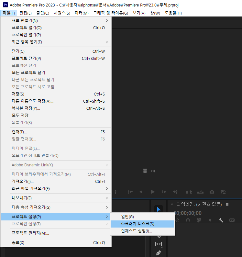Click the Drag Audio Only waveform icon
The height and width of the screenshot is (257, 242).
click(153, 171)
